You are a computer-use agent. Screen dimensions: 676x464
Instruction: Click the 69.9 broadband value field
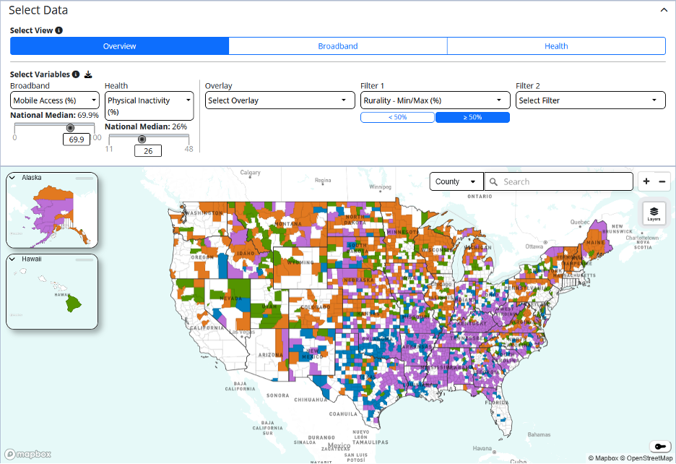77,139
